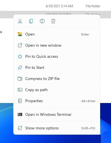This screenshot has width=111, height=143.
Task: Choose Pin to Quick access
Action: coord(57,56)
